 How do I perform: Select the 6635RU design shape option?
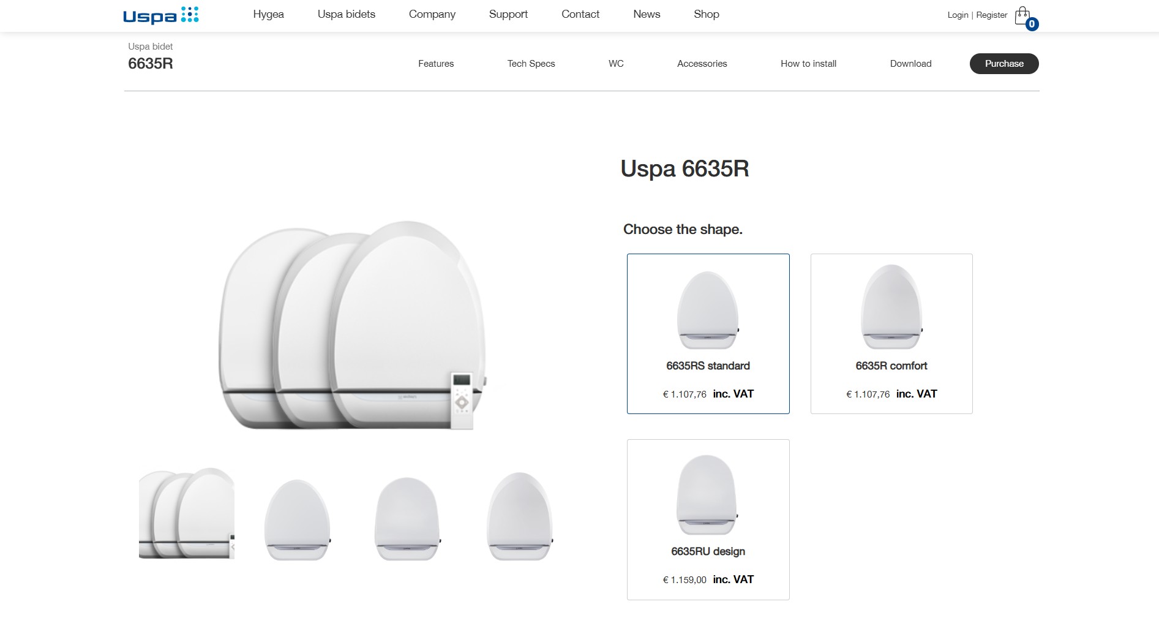[x=708, y=519]
